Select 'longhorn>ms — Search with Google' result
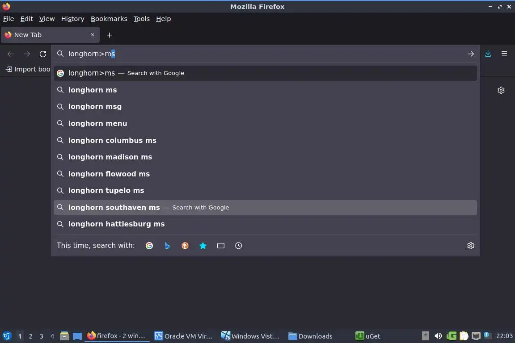This screenshot has width=515, height=343. pyautogui.click(x=266, y=73)
